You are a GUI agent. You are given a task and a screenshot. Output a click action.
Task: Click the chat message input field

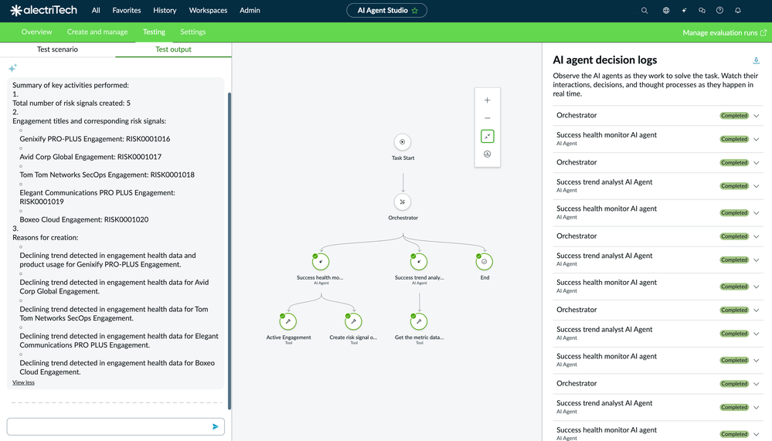108,427
